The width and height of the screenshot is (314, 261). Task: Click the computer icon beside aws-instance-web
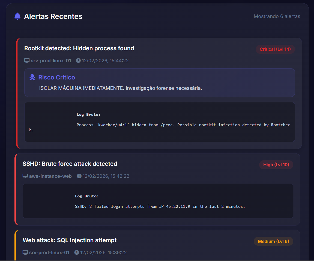(25, 176)
